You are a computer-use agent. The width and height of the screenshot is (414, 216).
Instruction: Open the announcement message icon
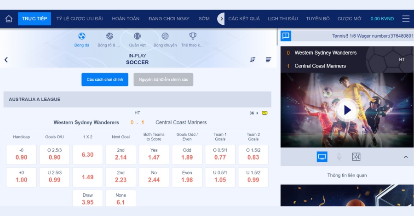(286, 36)
